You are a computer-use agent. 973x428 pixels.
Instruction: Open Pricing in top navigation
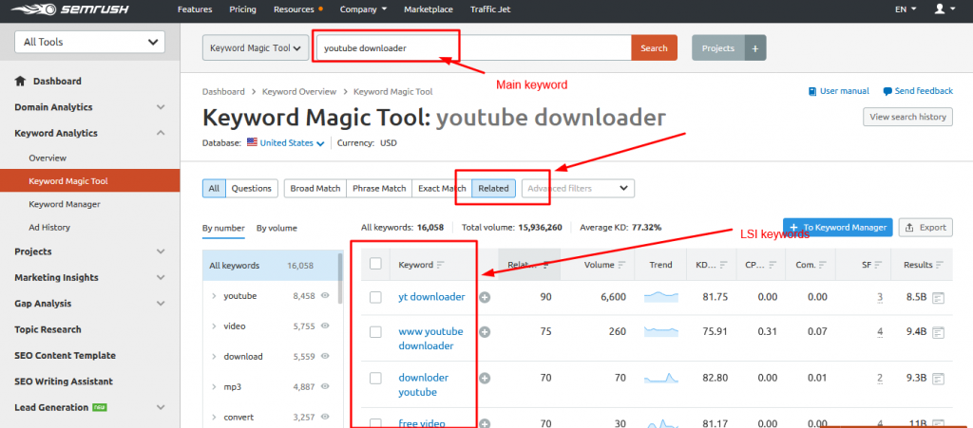[x=242, y=9]
